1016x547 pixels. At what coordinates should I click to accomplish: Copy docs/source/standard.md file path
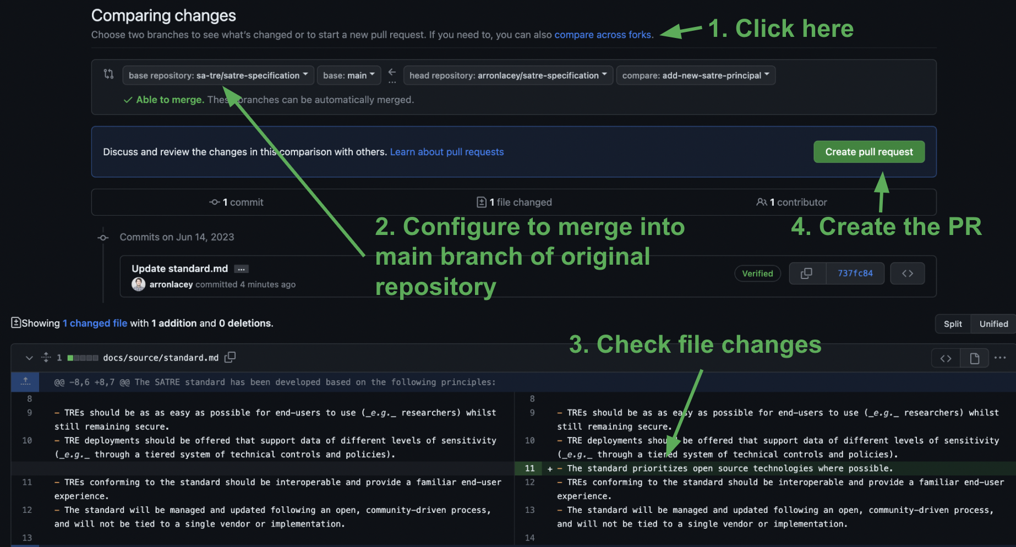(230, 357)
